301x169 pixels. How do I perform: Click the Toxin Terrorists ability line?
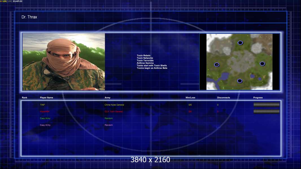[x=145, y=61]
